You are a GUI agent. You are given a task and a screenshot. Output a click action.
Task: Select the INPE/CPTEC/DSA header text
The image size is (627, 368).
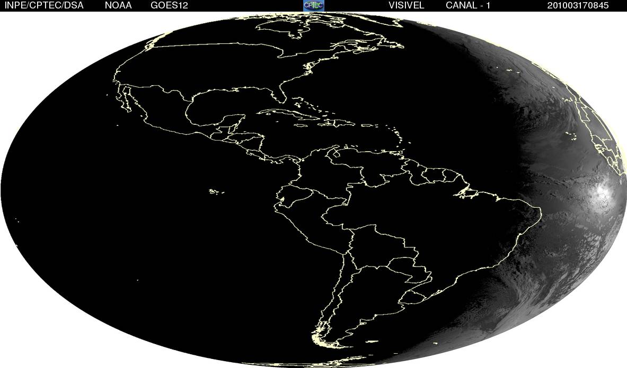(x=44, y=6)
